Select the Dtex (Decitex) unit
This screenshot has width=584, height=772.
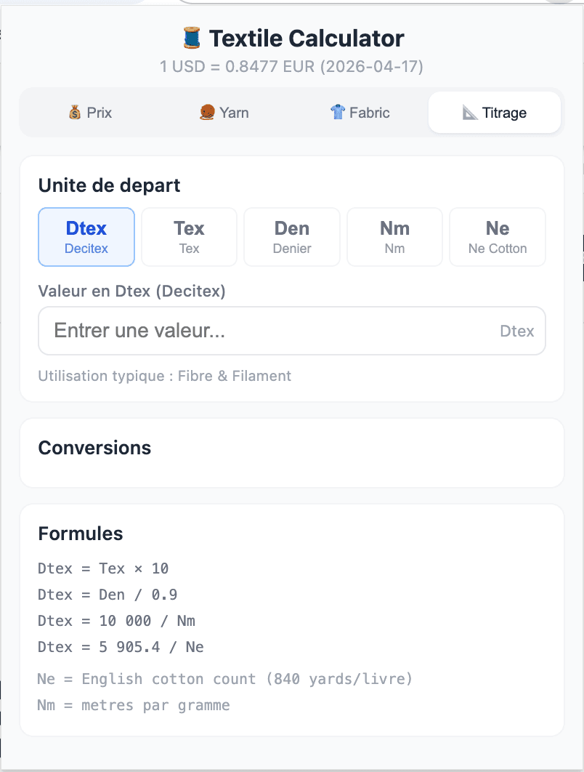(86, 236)
